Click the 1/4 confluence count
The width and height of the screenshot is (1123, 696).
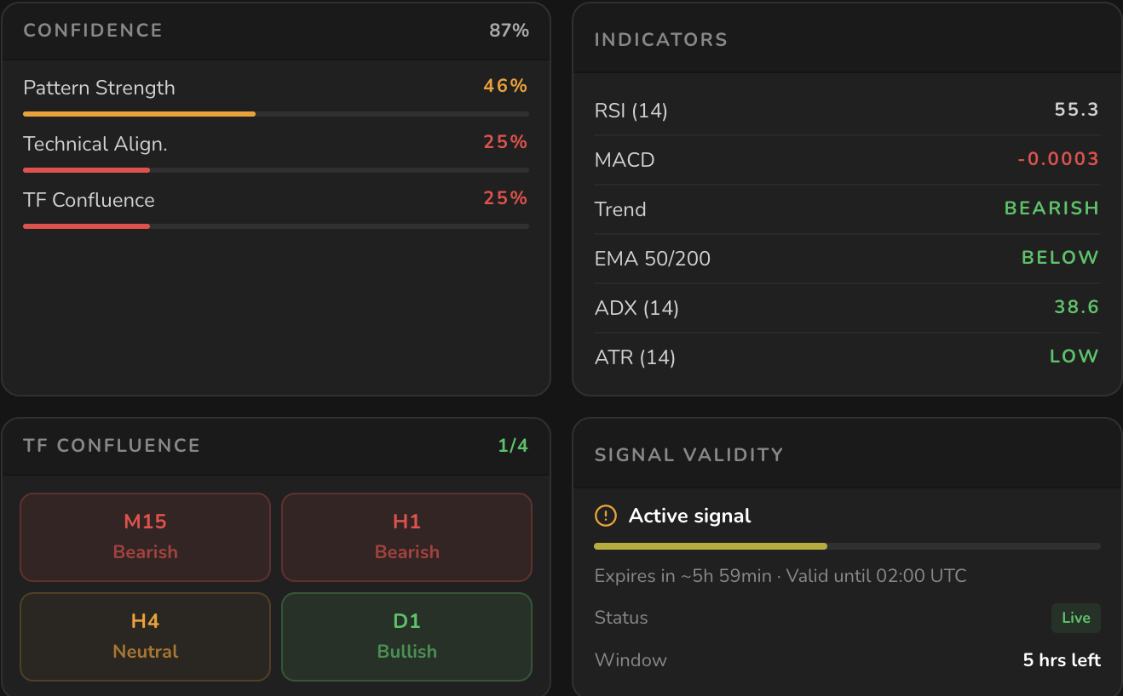(x=513, y=446)
